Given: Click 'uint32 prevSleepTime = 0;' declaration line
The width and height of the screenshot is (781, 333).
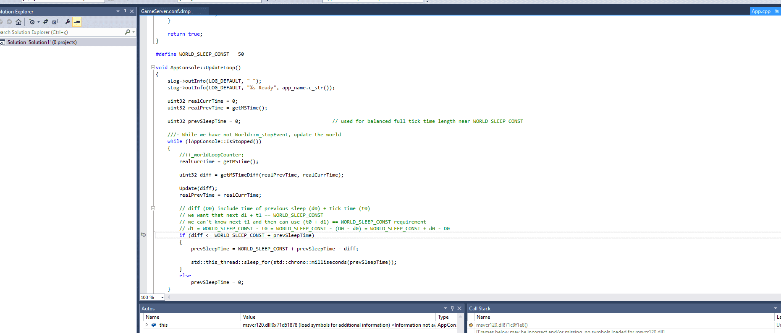Looking at the screenshot, I should [204, 121].
